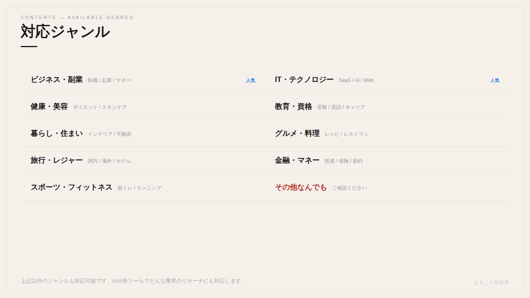The width and height of the screenshot is (530, 298).
Task: Click the 転職 / 起業 / マネー subtext
Action: coord(109,80)
